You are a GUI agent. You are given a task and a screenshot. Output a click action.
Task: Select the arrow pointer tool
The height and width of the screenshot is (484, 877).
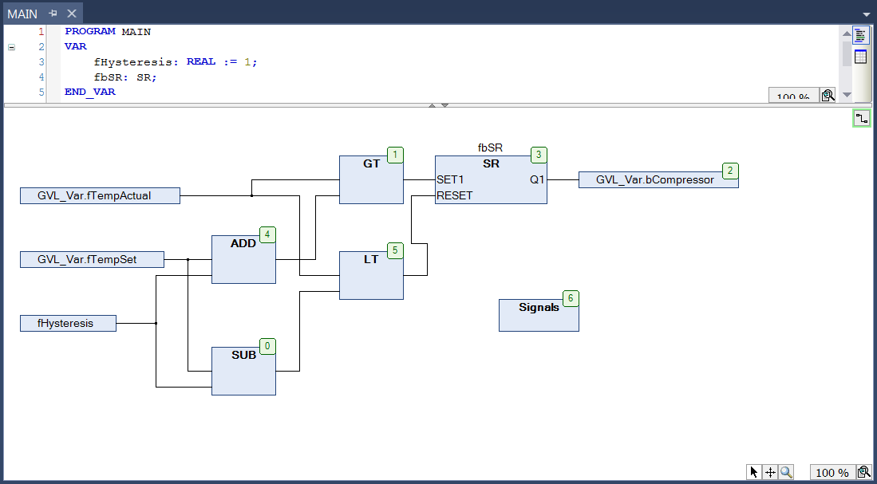coord(754,472)
